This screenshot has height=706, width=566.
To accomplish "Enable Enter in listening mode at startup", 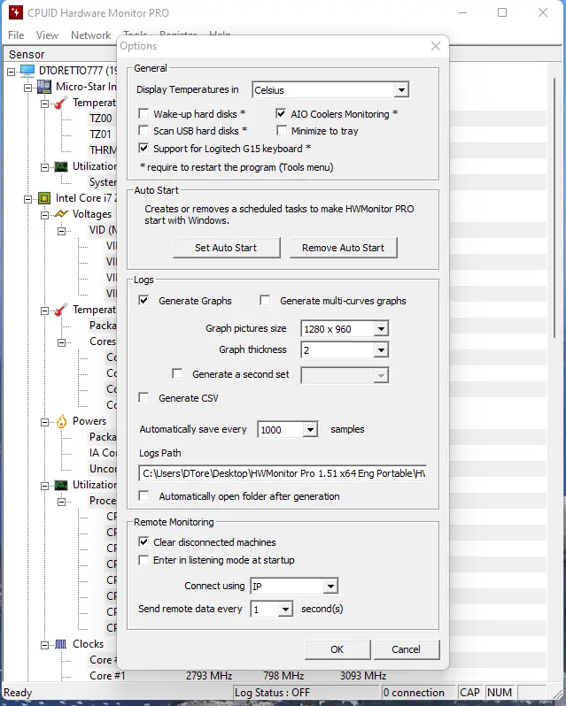I will coord(143,560).
